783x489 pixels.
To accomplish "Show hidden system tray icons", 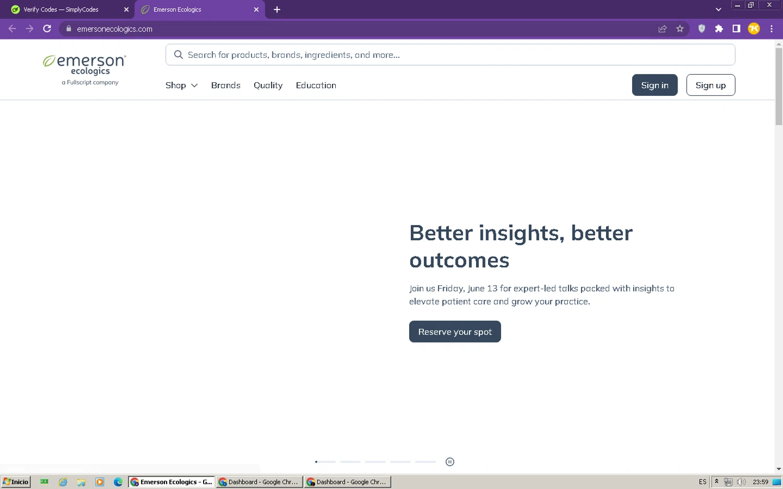I will pyautogui.click(x=717, y=481).
